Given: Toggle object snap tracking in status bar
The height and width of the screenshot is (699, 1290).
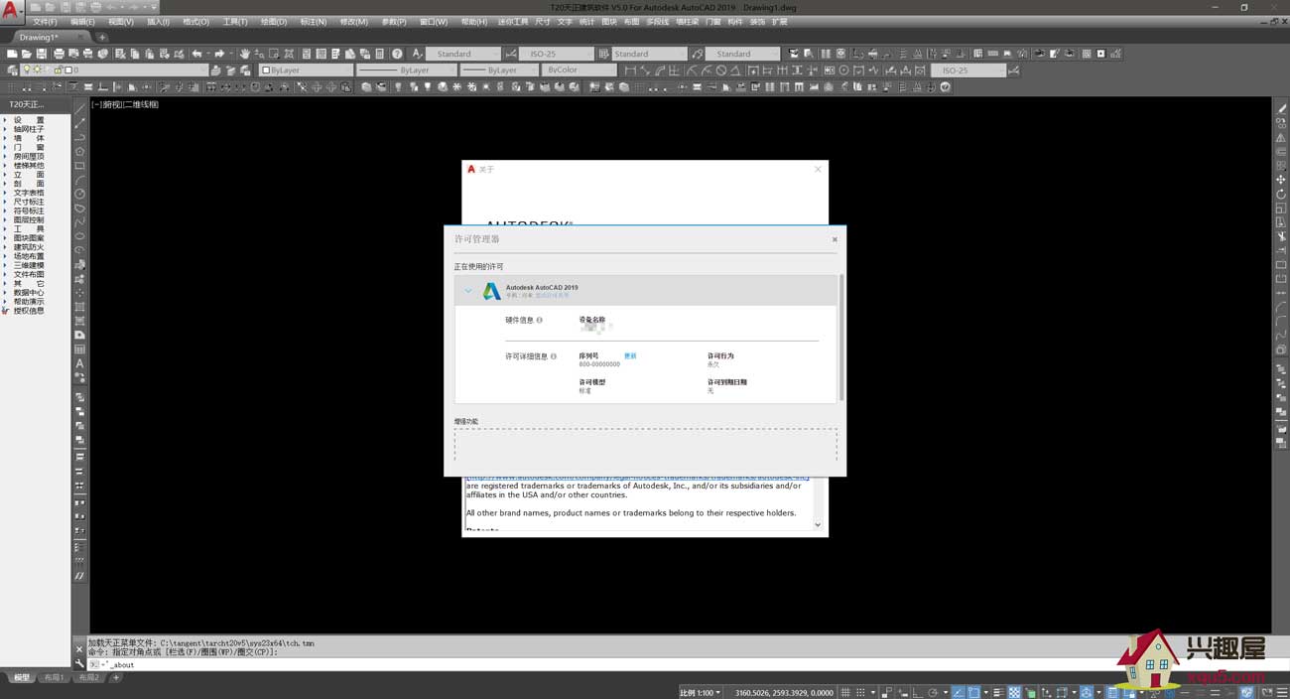Looking at the screenshot, I should click(959, 692).
